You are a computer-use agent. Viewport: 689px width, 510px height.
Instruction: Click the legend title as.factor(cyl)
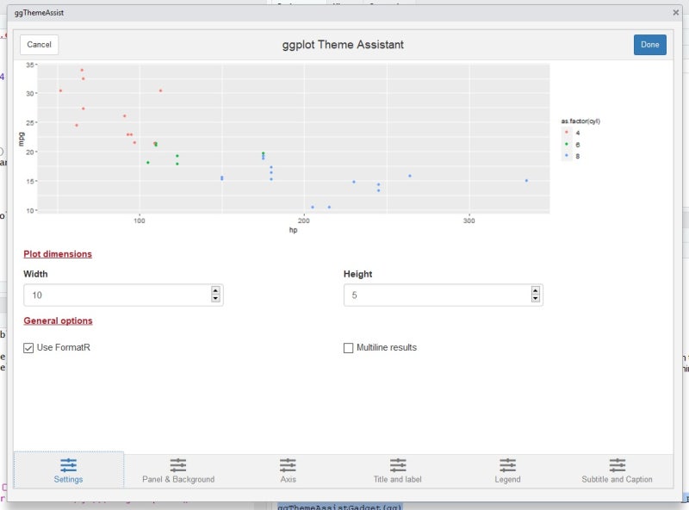click(580, 121)
